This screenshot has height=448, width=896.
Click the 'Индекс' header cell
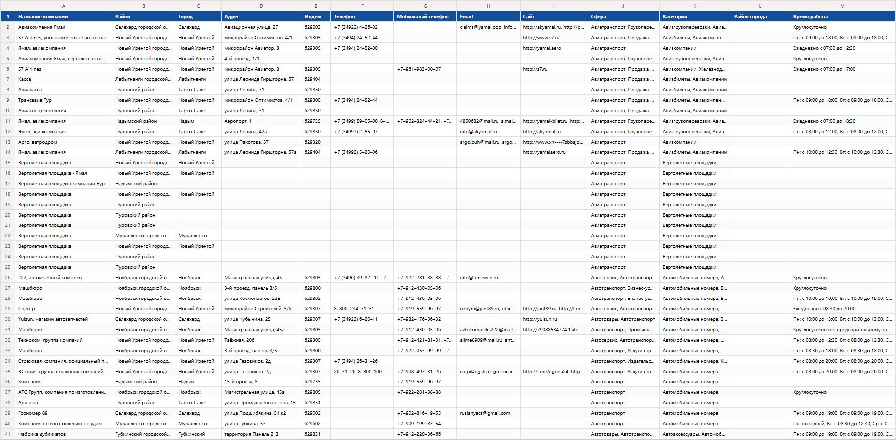click(316, 16)
